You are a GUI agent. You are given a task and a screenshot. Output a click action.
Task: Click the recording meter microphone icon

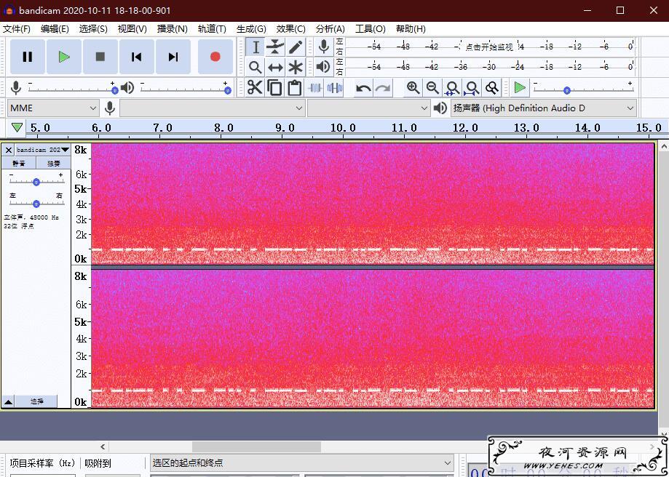(x=324, y=47)
